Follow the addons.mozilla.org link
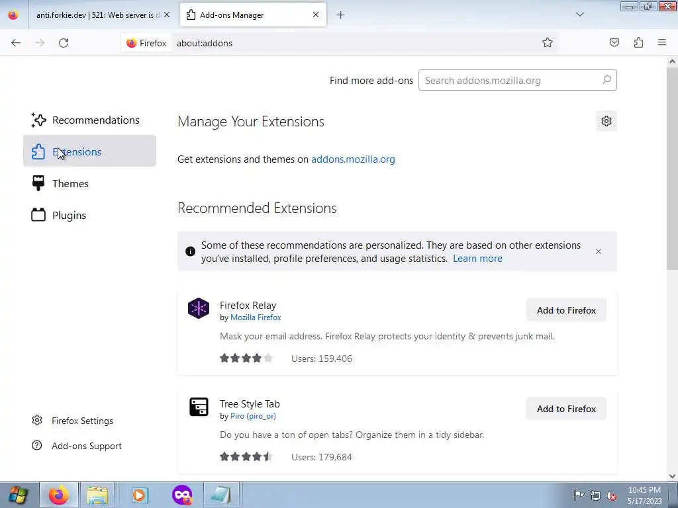 click(353, 159)
